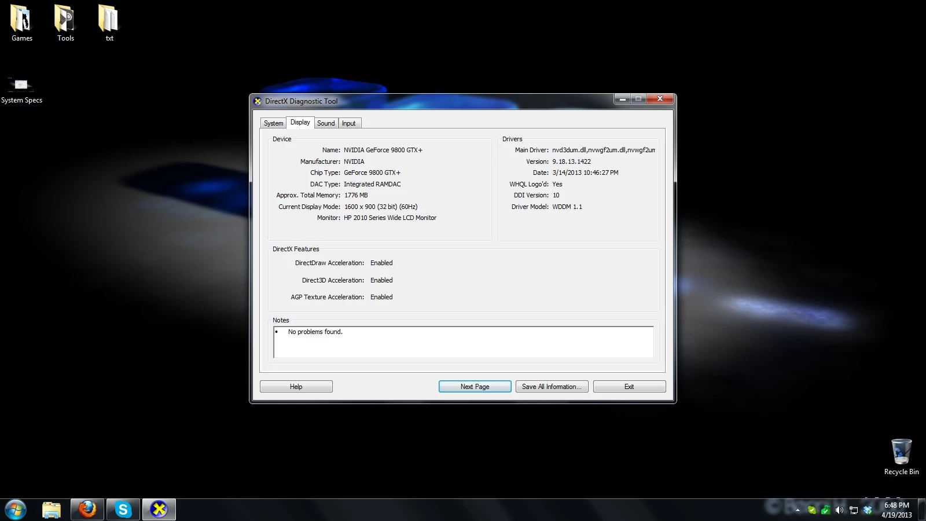Select the Display tab
Viewport: 926px width, 521px height.
coord(300,122)
